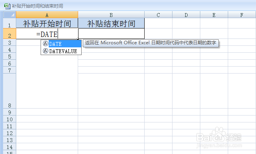The image size is (256, 154).
Task: Select row 14 header
Action: pyautogui.click(x=10, y=147)
